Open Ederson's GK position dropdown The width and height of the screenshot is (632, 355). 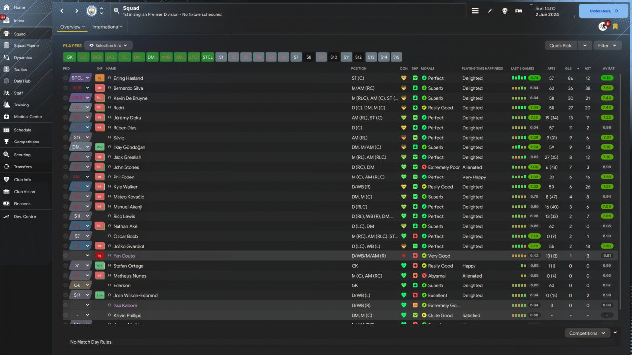(81, 285)
